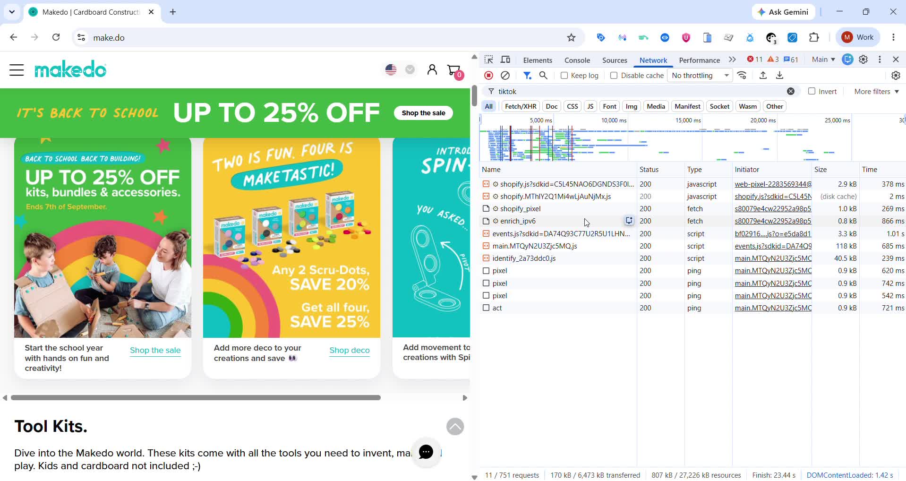
Task: Click the page vertical scrollbar thumb
Action: [x=474, y=96]
